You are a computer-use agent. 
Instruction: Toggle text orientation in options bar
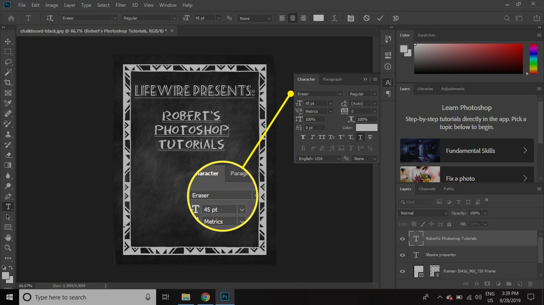point(50,18)
